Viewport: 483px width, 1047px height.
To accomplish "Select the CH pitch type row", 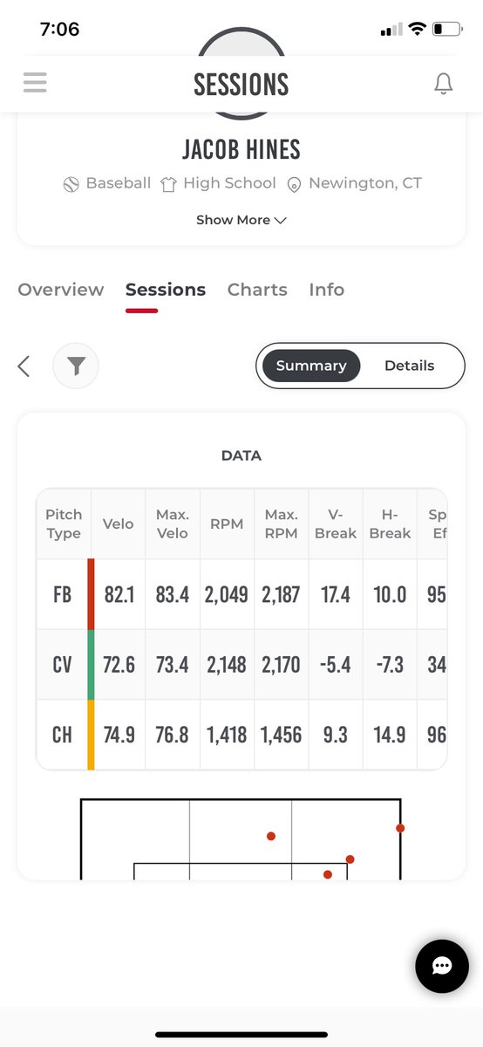I will 241,735.
